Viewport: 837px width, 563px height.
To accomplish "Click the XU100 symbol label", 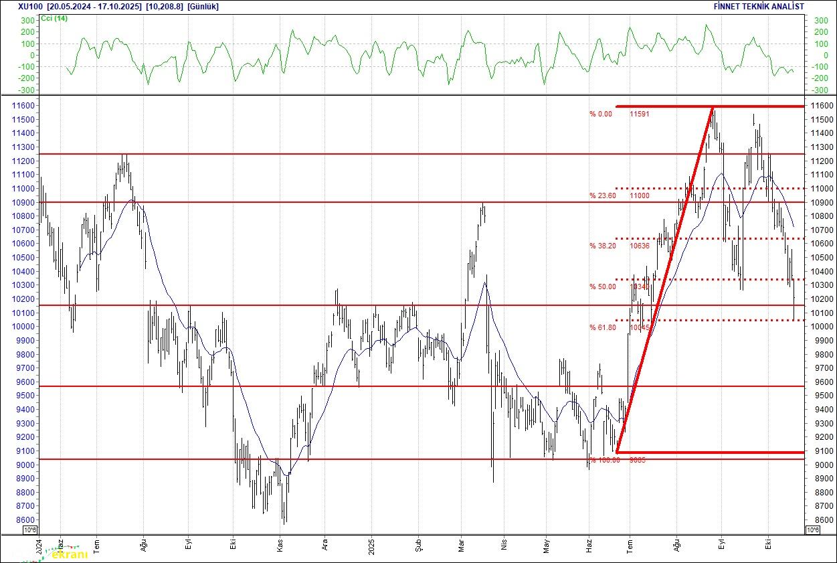I will coord(29,7).
